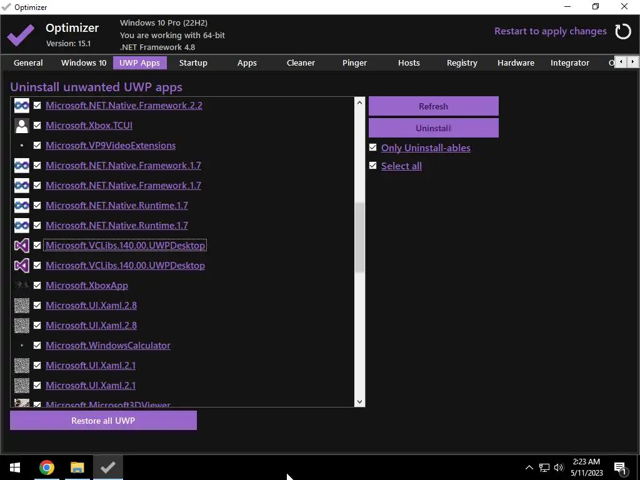This screenshot has width=640, height=480.
Task: Open the Apps tab
Action: click(x=247, y=63)
